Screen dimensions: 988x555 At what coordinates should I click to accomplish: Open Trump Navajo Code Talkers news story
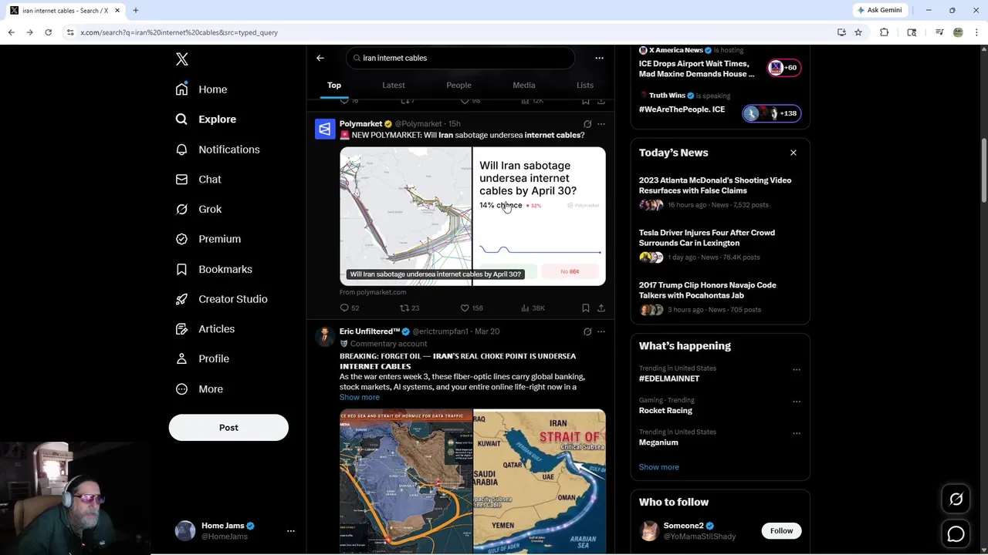[x=720, y=298]
